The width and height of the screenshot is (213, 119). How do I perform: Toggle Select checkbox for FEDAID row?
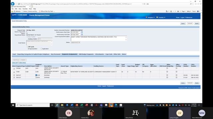[x=14, y=69]
